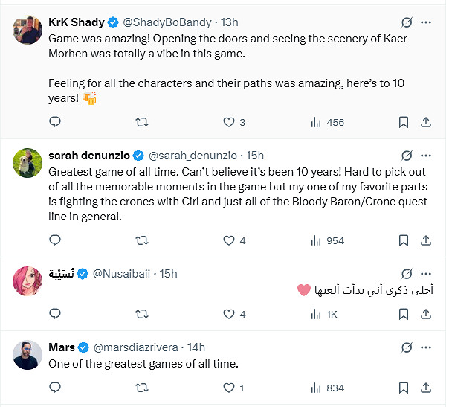The height and width of the screenshot is (407, 452).
Task: Share Mars's tweet
Action: click(426, 388)
